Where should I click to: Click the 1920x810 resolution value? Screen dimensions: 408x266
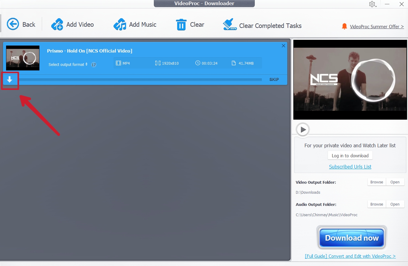167,63
